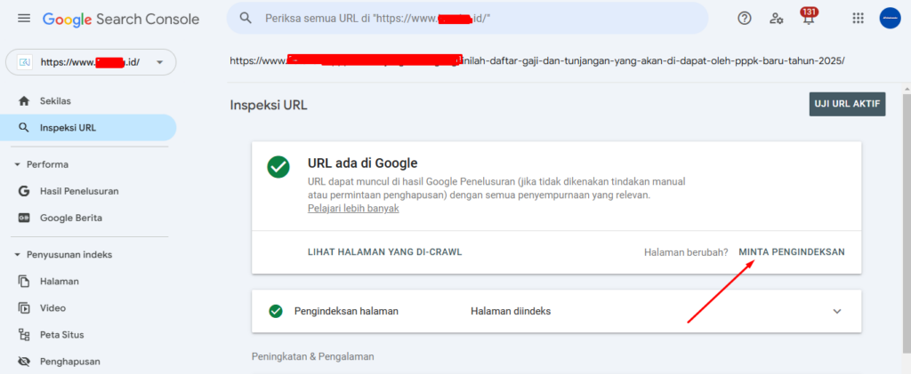The height and width of the screenshot is (374, 911).
Task: Open the hamburger main menu
Action: 24,19
